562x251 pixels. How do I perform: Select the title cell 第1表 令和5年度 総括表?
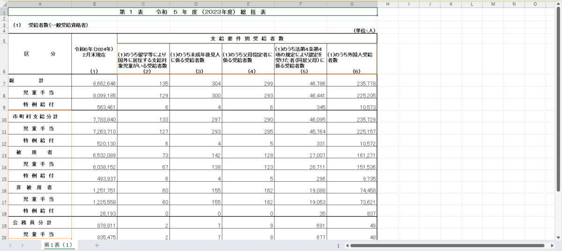point(192,12)
